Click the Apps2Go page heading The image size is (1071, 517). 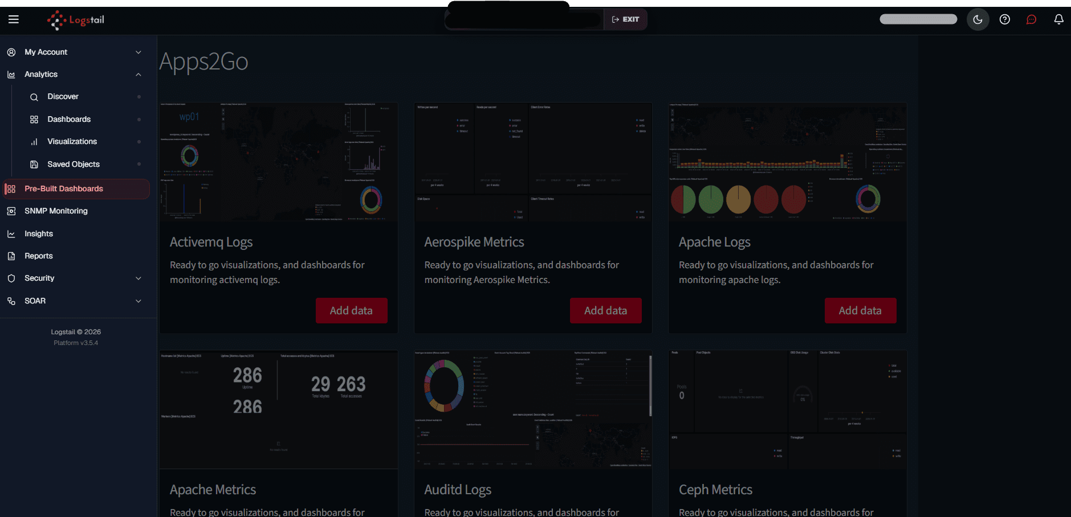pos(204,61)
